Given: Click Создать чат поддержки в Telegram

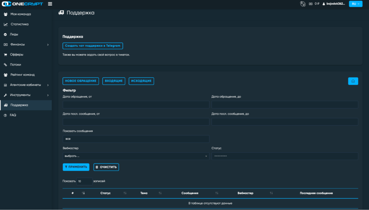Looking at the screenshot, I should [x=93, y=46].
